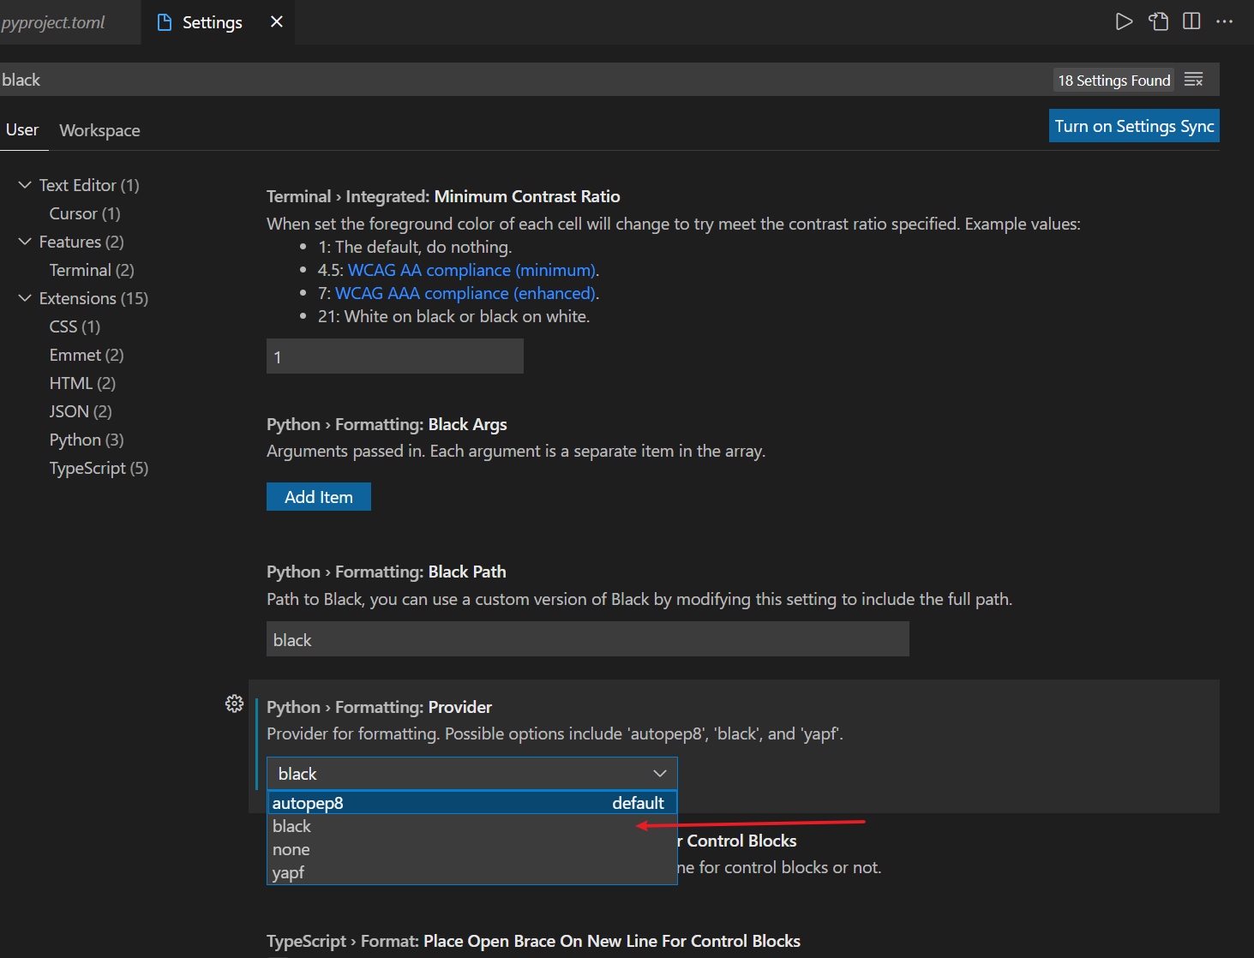
Task: Collapse the Text Editor tree section
Action: (25, 185)
